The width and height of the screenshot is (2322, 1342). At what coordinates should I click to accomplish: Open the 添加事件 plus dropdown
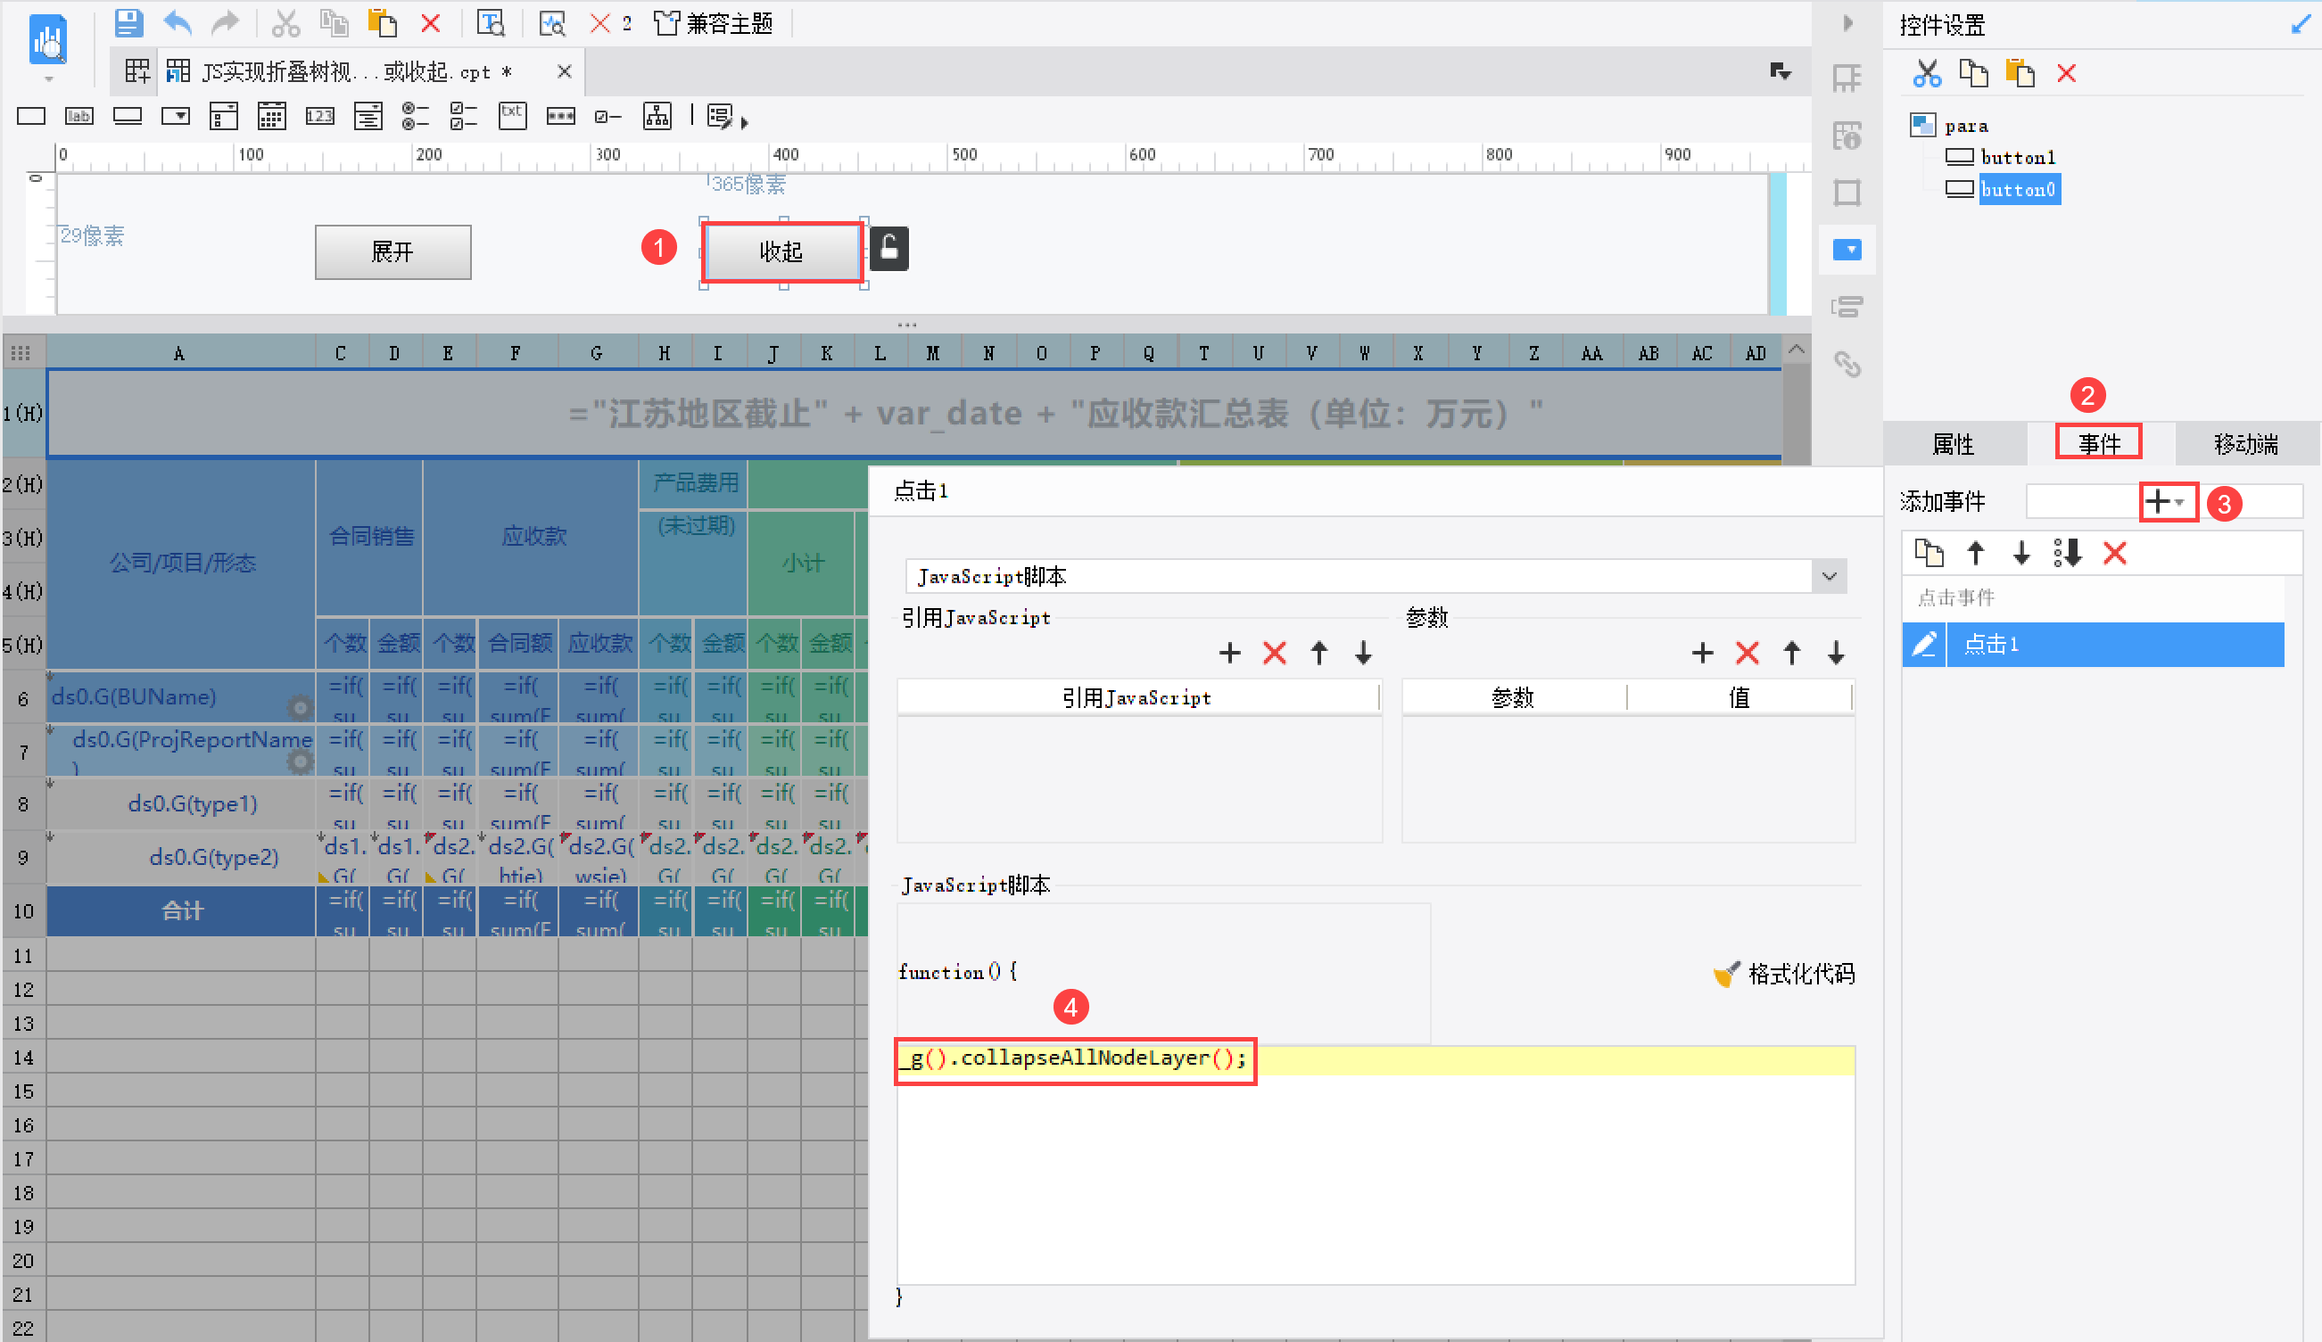tap(2165, 502)
